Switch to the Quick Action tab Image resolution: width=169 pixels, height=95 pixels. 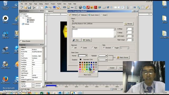click(93, 15)
